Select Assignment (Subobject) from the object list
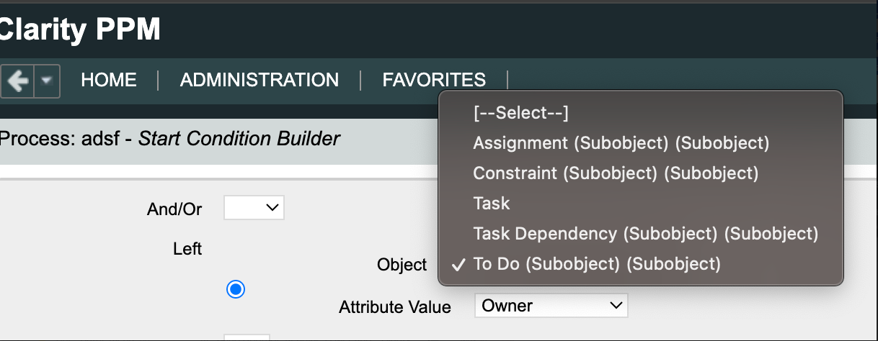The height and width of the screenshot is (341, 878). click(x=621, y=143)
